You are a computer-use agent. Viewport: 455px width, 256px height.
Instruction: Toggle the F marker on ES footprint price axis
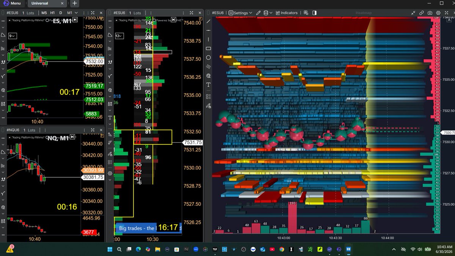point(201,18)
